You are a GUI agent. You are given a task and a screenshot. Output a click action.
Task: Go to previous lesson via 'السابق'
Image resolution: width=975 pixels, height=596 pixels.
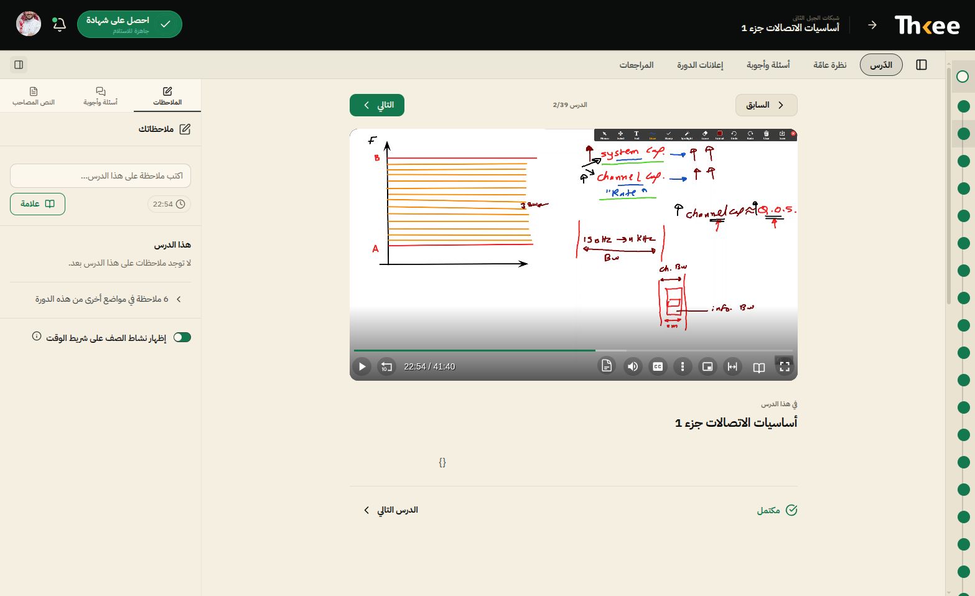[766, 105]
